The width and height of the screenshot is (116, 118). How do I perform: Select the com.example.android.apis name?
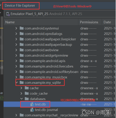[45, 61]
